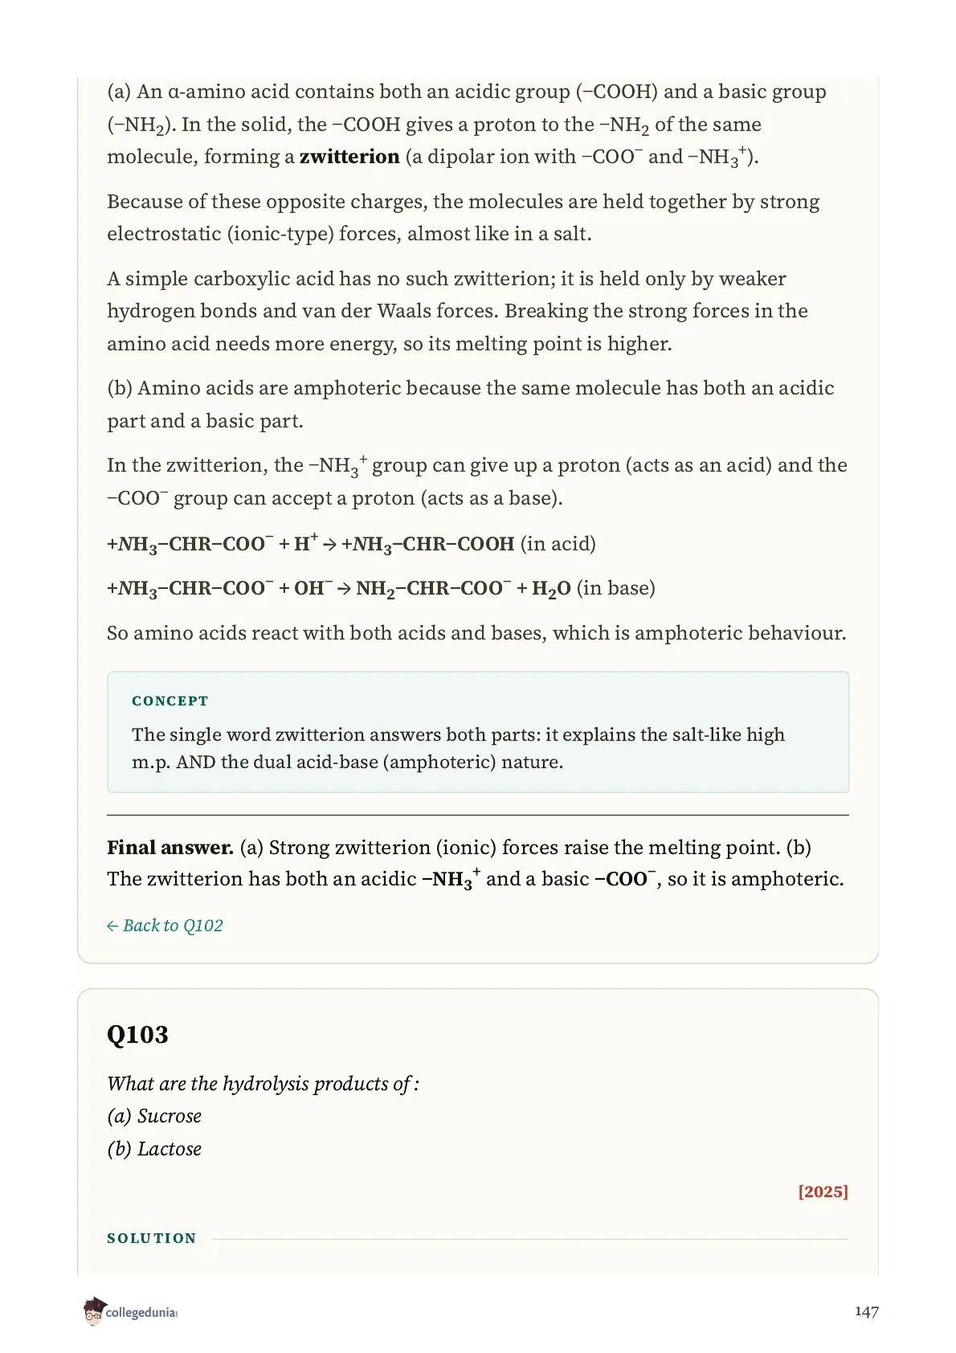956x1353 pixels.
Task: Click the collegedunia mascot icon
Action: point(93,1311)
